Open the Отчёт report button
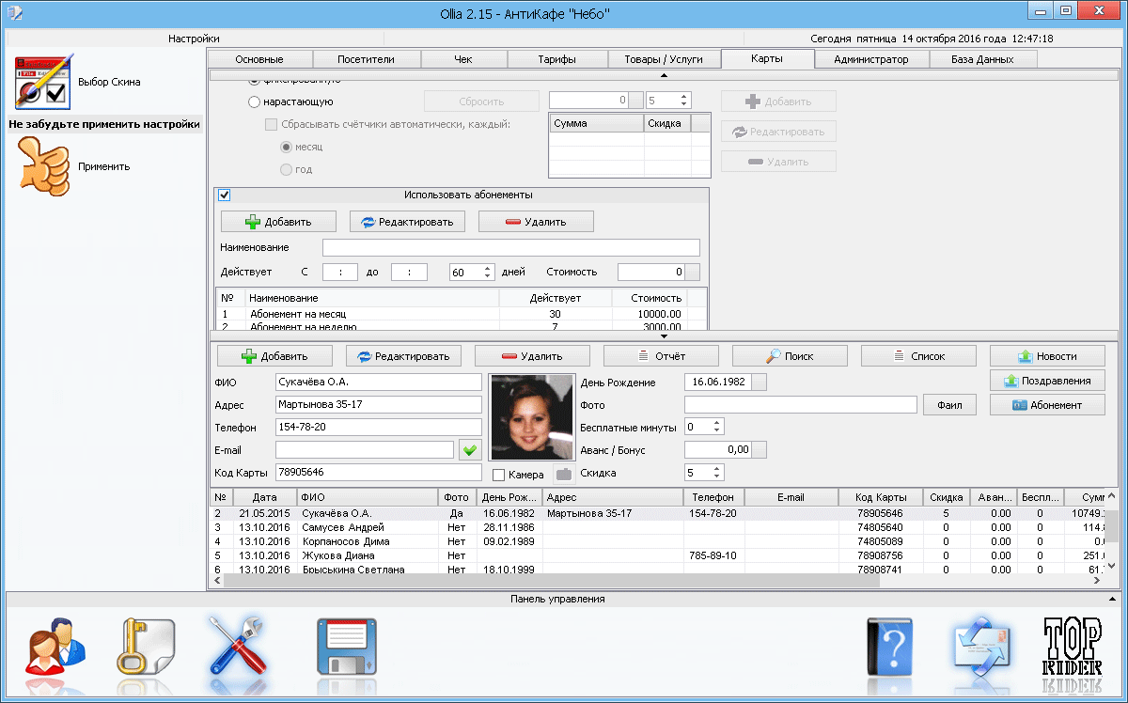The image size is (1128, 703). click(x=661, y=356)
